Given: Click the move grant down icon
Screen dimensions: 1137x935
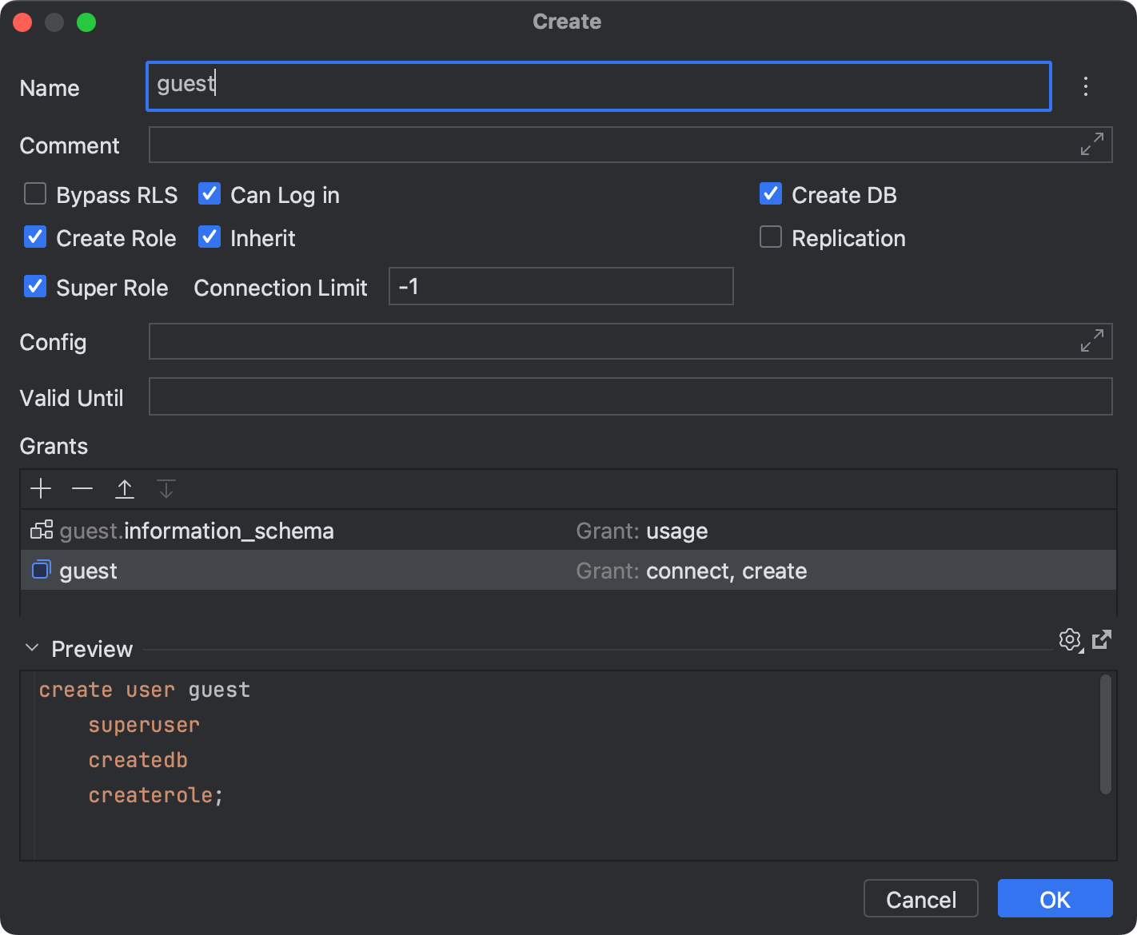Looking at the screenshot, I should point(166,488).
